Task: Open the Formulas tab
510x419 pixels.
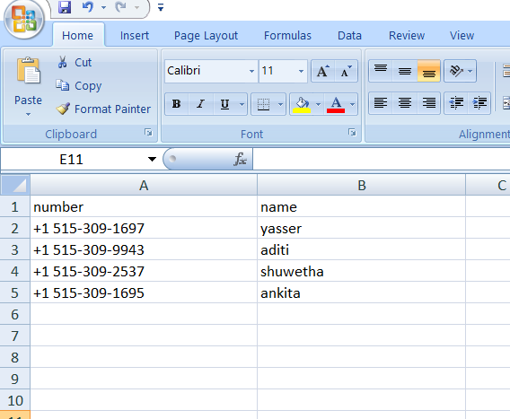Action: click(x=287, y=35)
